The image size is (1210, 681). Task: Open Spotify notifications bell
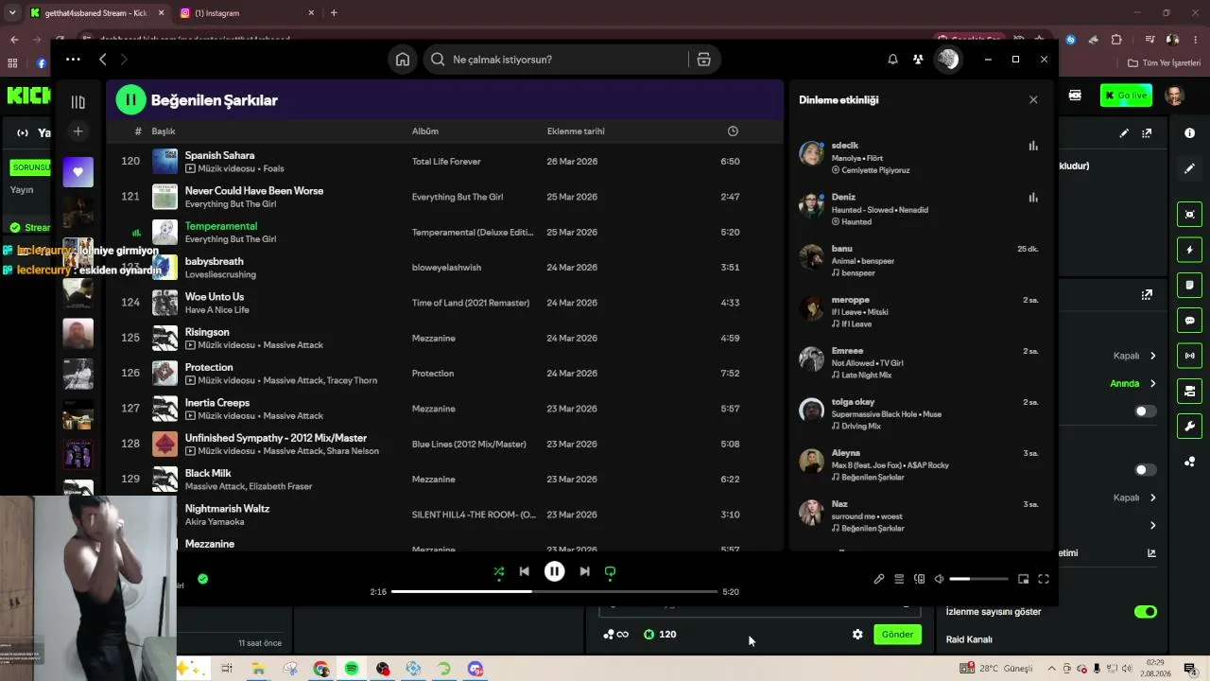(x=892, y=60)
